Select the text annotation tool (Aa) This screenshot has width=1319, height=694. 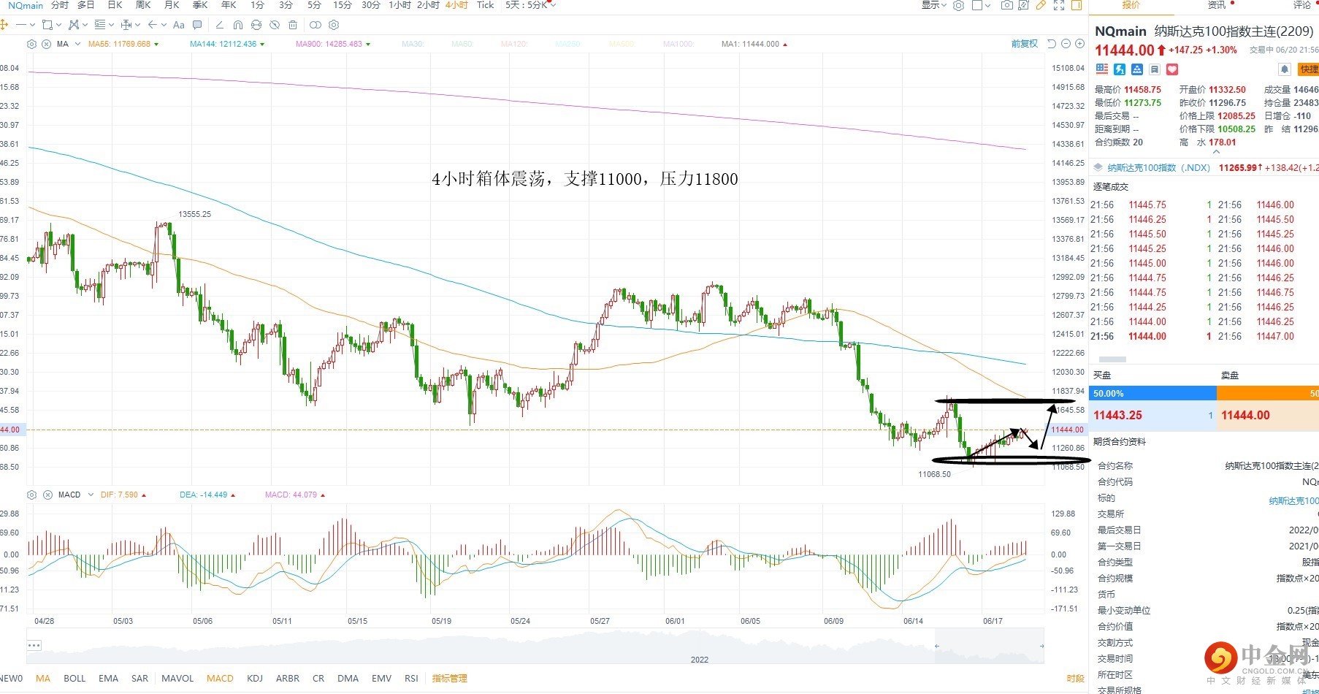pos(178,25)
